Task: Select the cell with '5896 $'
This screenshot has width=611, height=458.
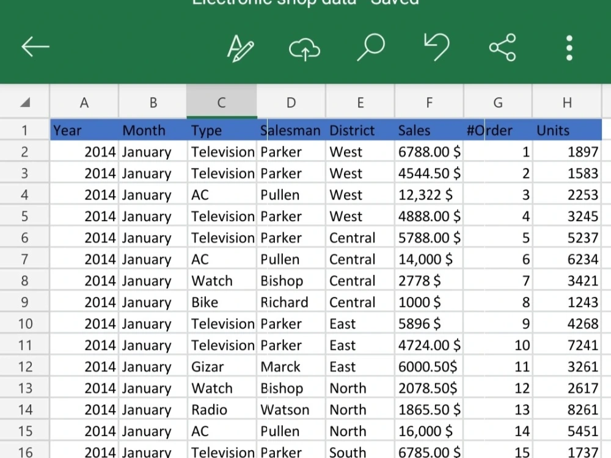Action: [x=429, y=323]
